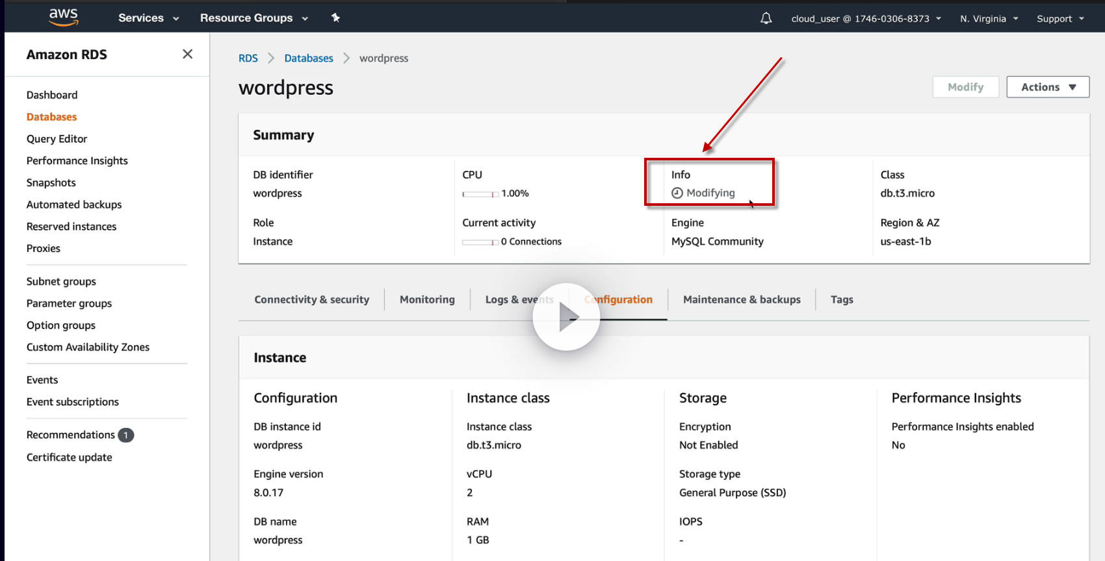Expand the N. Virginia region selector
1105x561 pixels.
point(989,19)
